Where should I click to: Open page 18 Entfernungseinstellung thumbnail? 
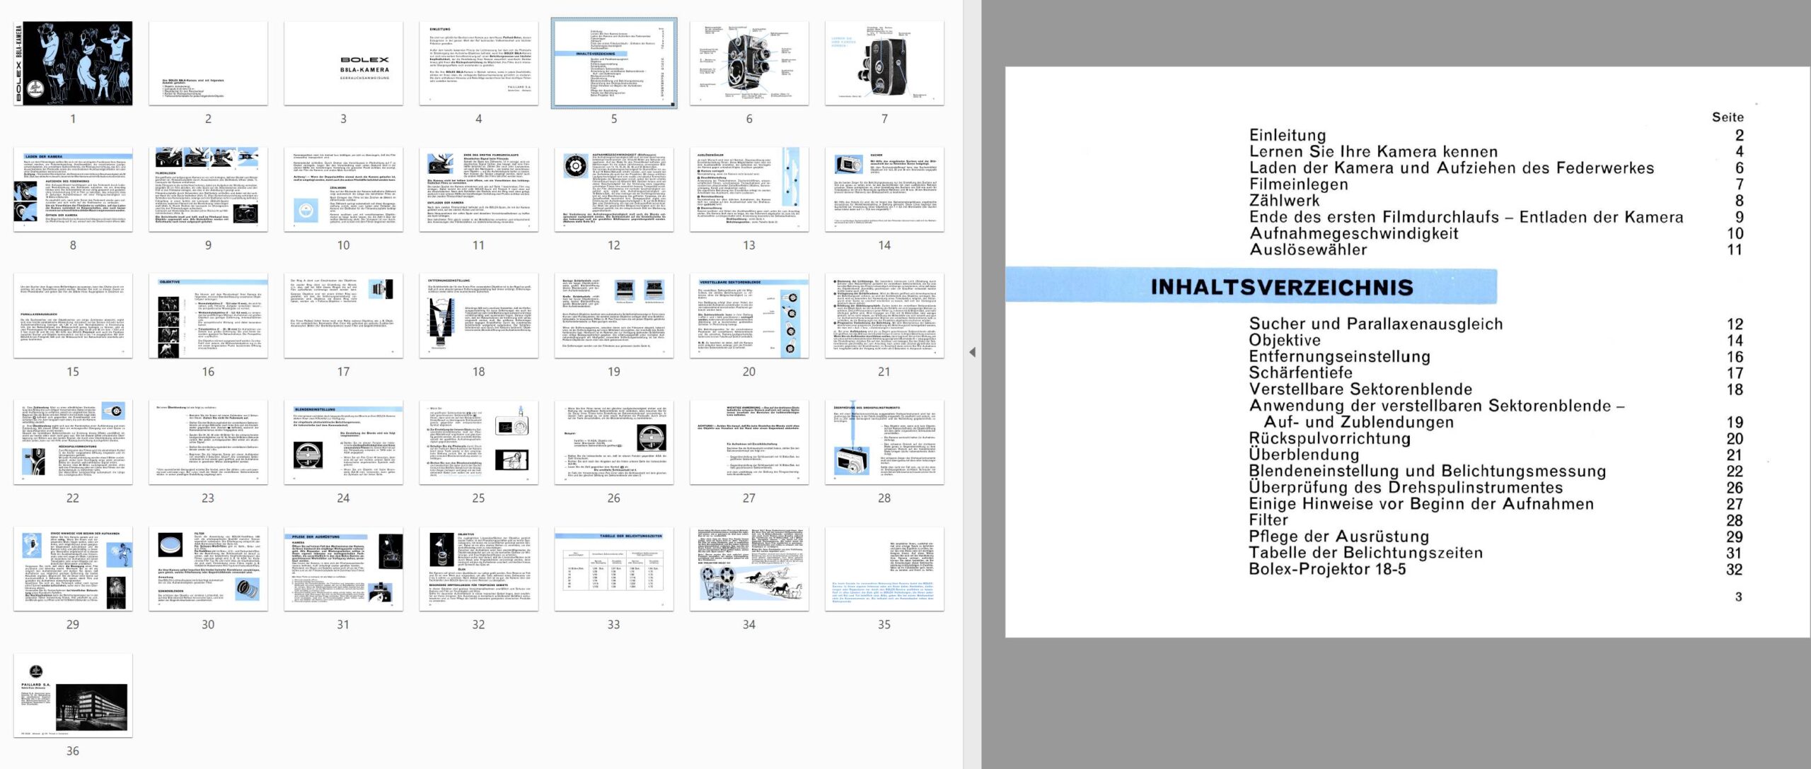478,316
